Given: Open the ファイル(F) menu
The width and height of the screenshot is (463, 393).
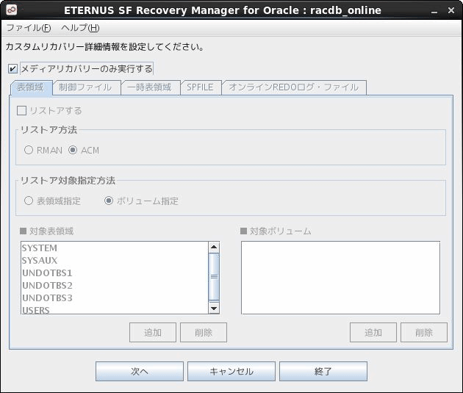Looking at the screenshot, I should [29, 28].
